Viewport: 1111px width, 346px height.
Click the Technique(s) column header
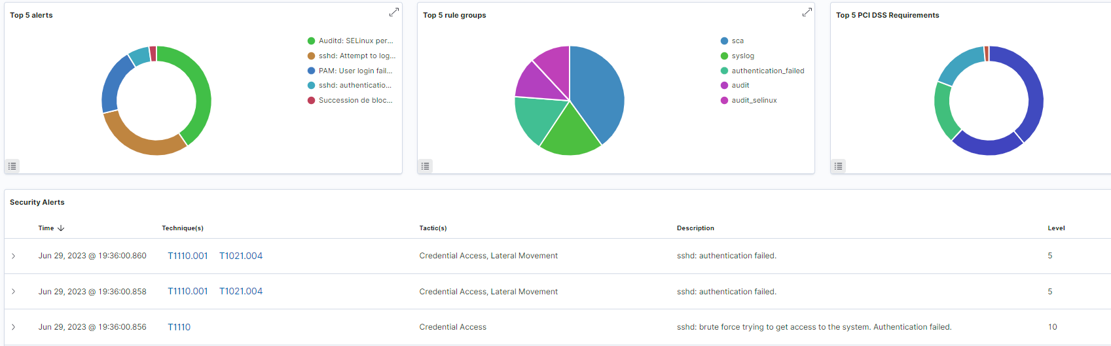182,228
